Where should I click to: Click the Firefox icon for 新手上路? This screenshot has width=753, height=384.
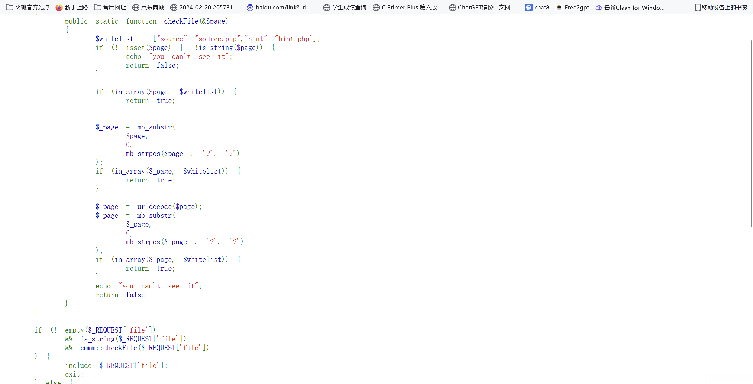pos(59,7)
